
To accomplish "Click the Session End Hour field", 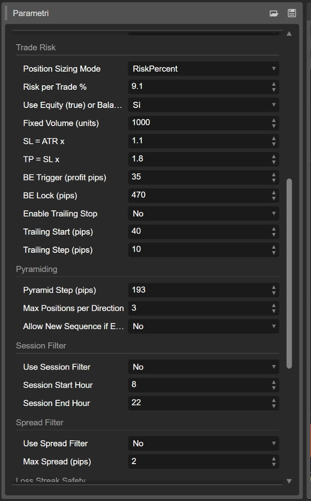I will coord(198,403).
